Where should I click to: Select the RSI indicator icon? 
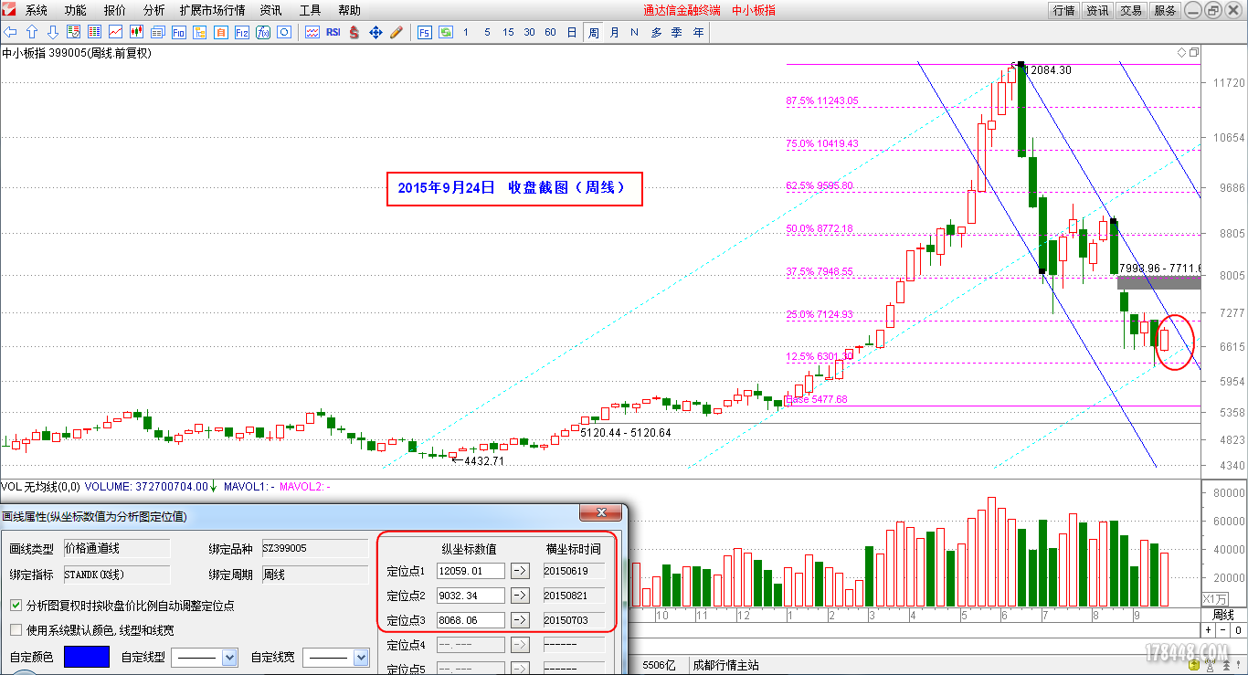tap(333, 32)
